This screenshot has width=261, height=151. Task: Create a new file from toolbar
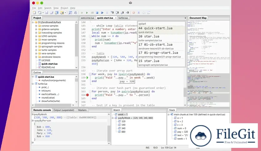tap(34, 13)
